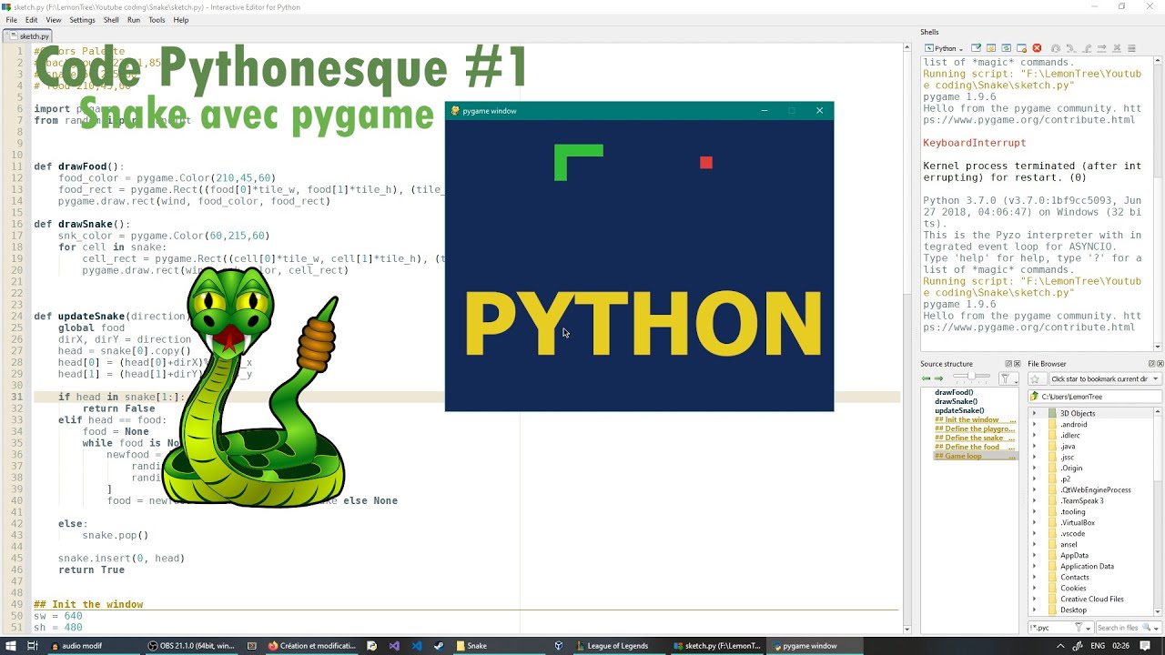Click the debug step-out arrow icon
The width and height of the screenshot is (1165, 655).
(x=1087, y=48)
